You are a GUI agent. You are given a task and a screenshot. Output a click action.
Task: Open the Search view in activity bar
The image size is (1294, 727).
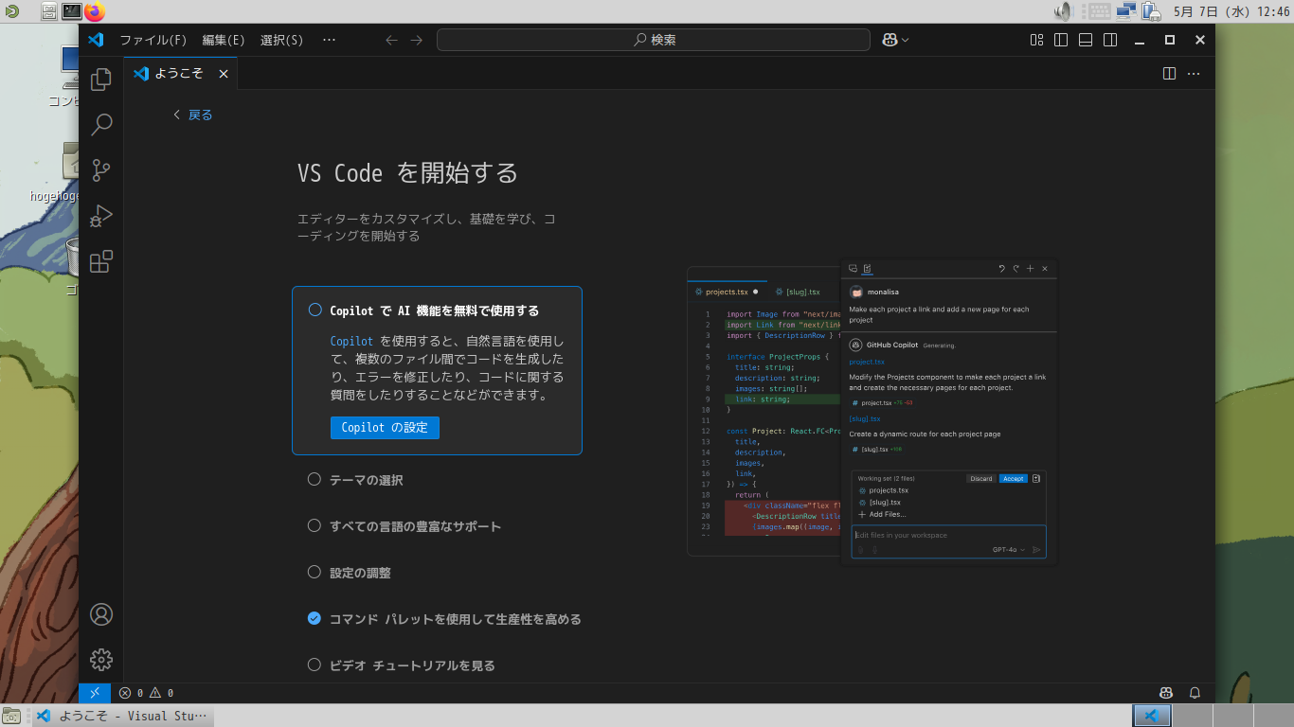coord(101,124)
